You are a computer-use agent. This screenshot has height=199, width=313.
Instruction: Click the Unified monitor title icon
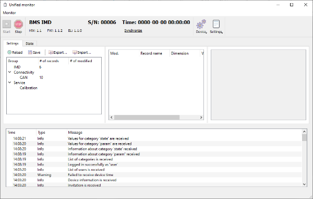(5, 5)
